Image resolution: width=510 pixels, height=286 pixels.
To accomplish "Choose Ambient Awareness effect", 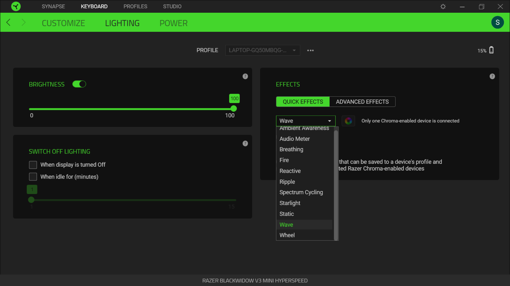I will 305,128.
